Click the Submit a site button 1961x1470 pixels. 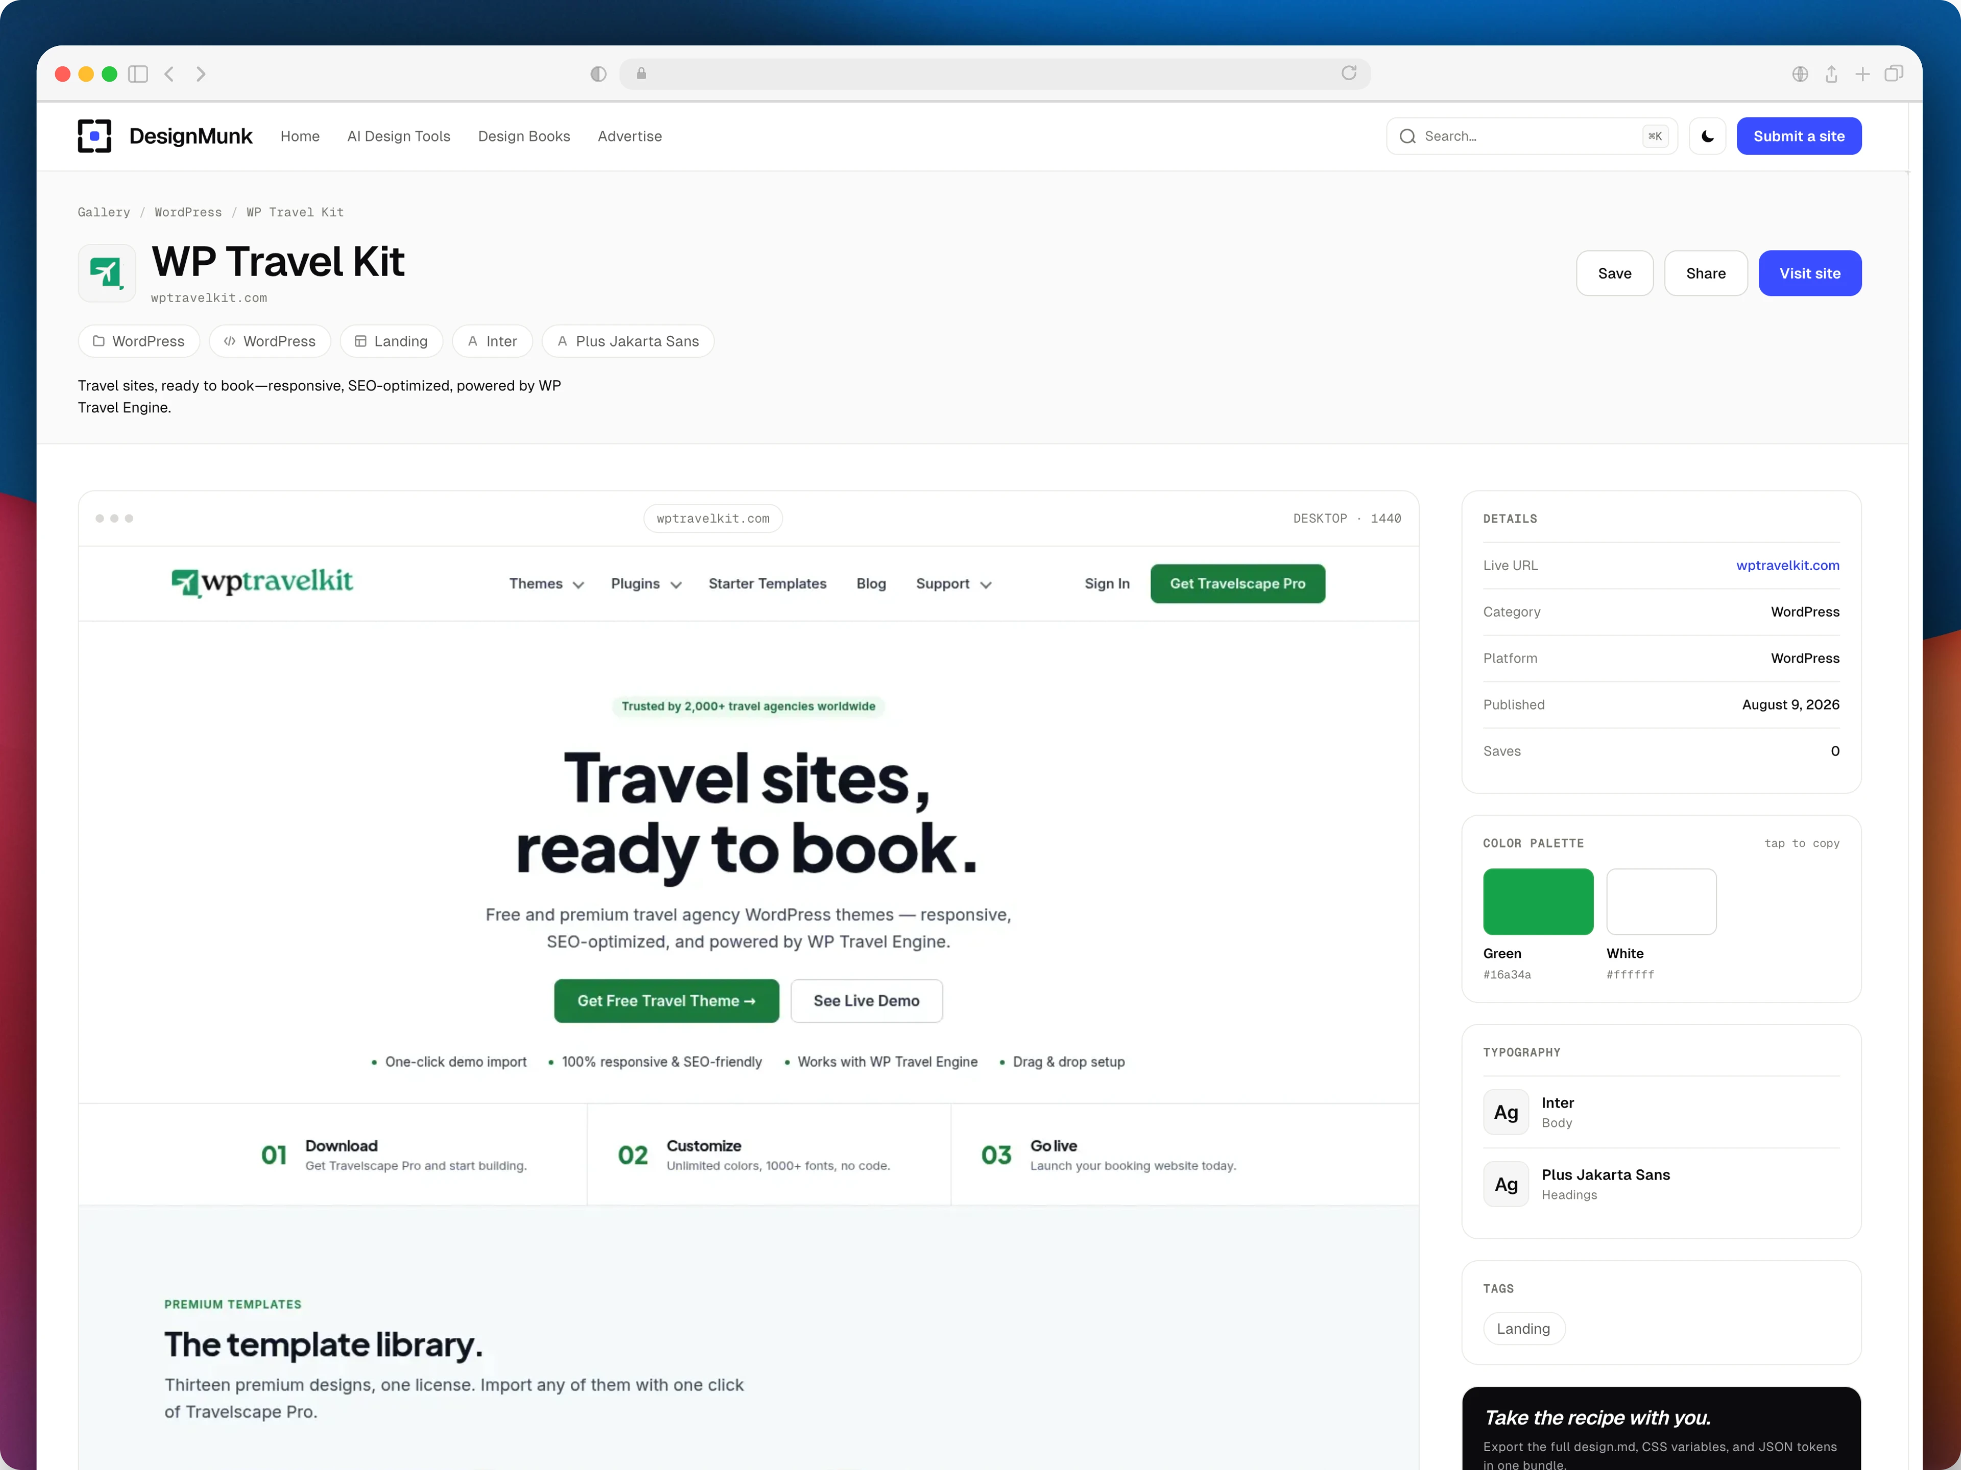(1798, 136)
